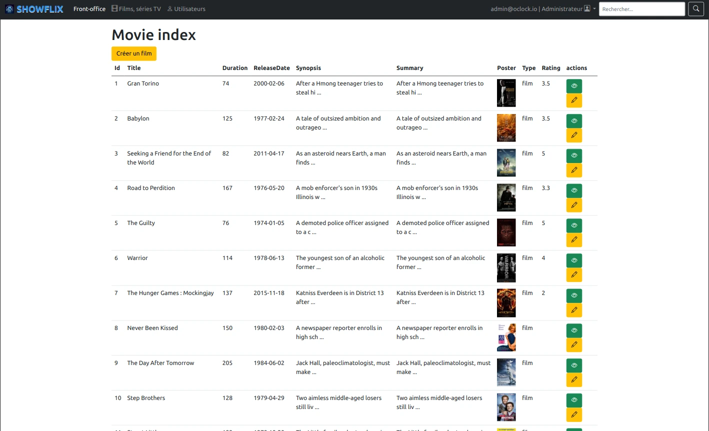Edit The Hunger Games : Mockingjay entry
Screen dimensions: 709x431
(x=574, y=310)
